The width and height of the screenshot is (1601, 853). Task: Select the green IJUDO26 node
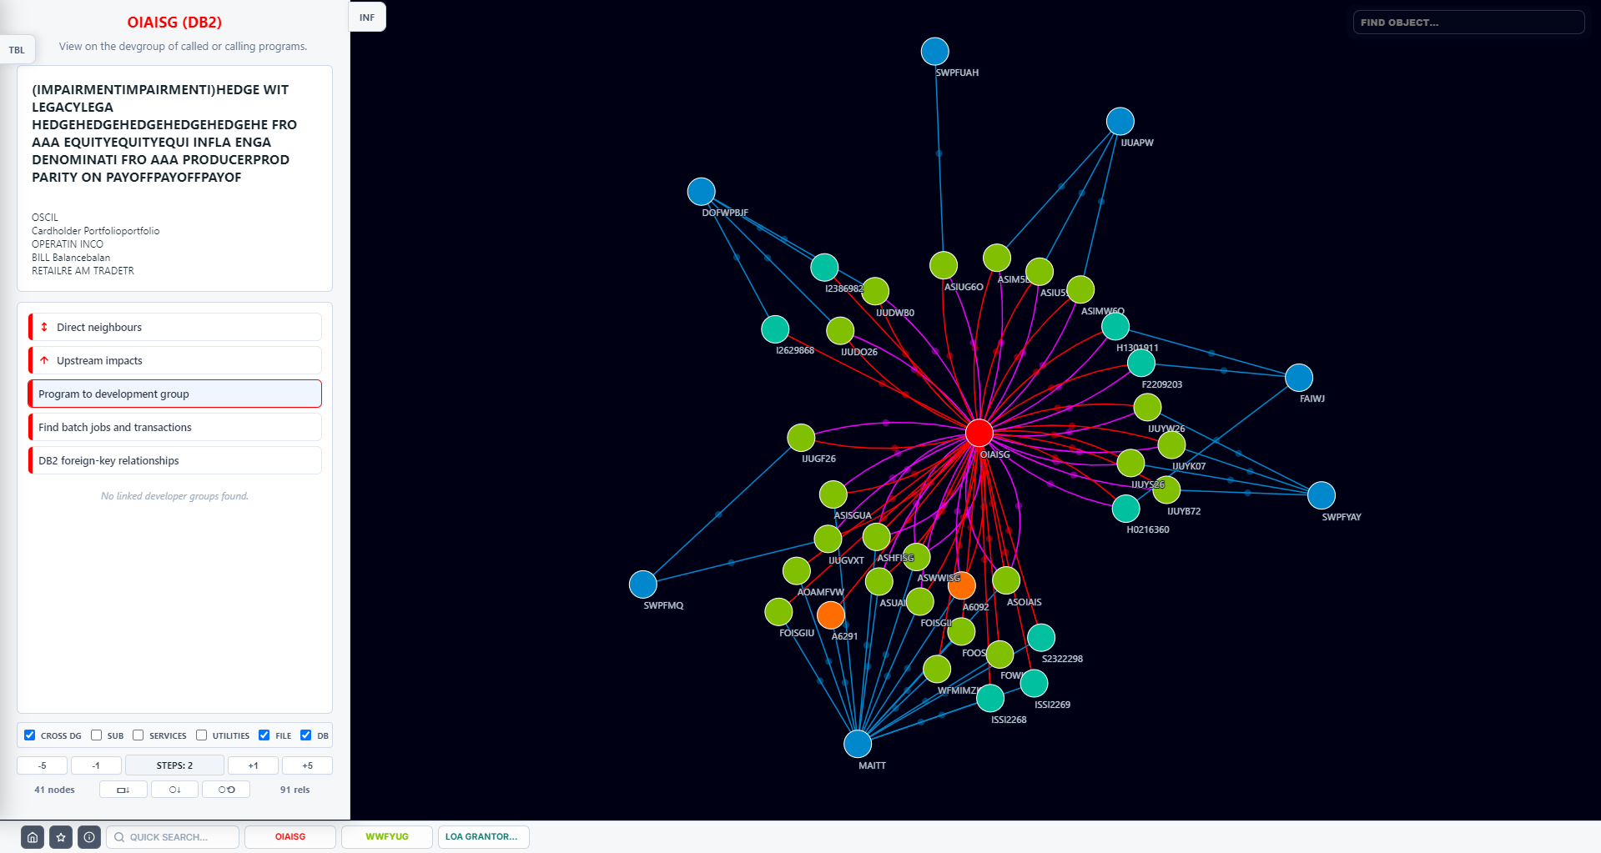[840, 331]
